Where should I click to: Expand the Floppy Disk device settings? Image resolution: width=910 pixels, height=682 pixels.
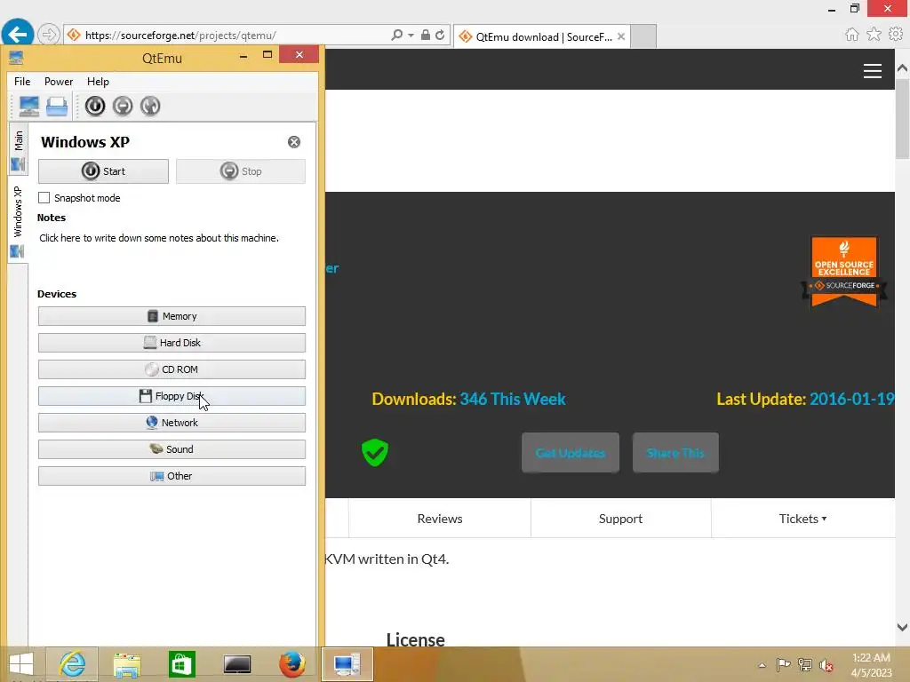(x=172, y=396)
